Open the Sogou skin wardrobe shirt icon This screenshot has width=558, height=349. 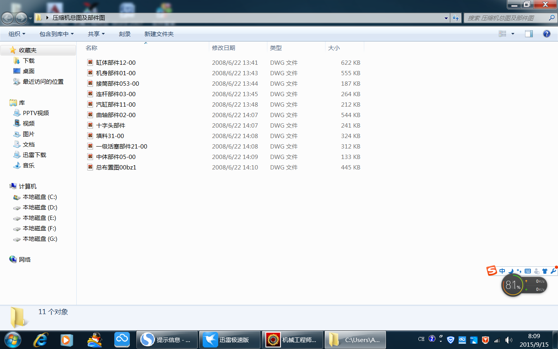coord(544,271)
